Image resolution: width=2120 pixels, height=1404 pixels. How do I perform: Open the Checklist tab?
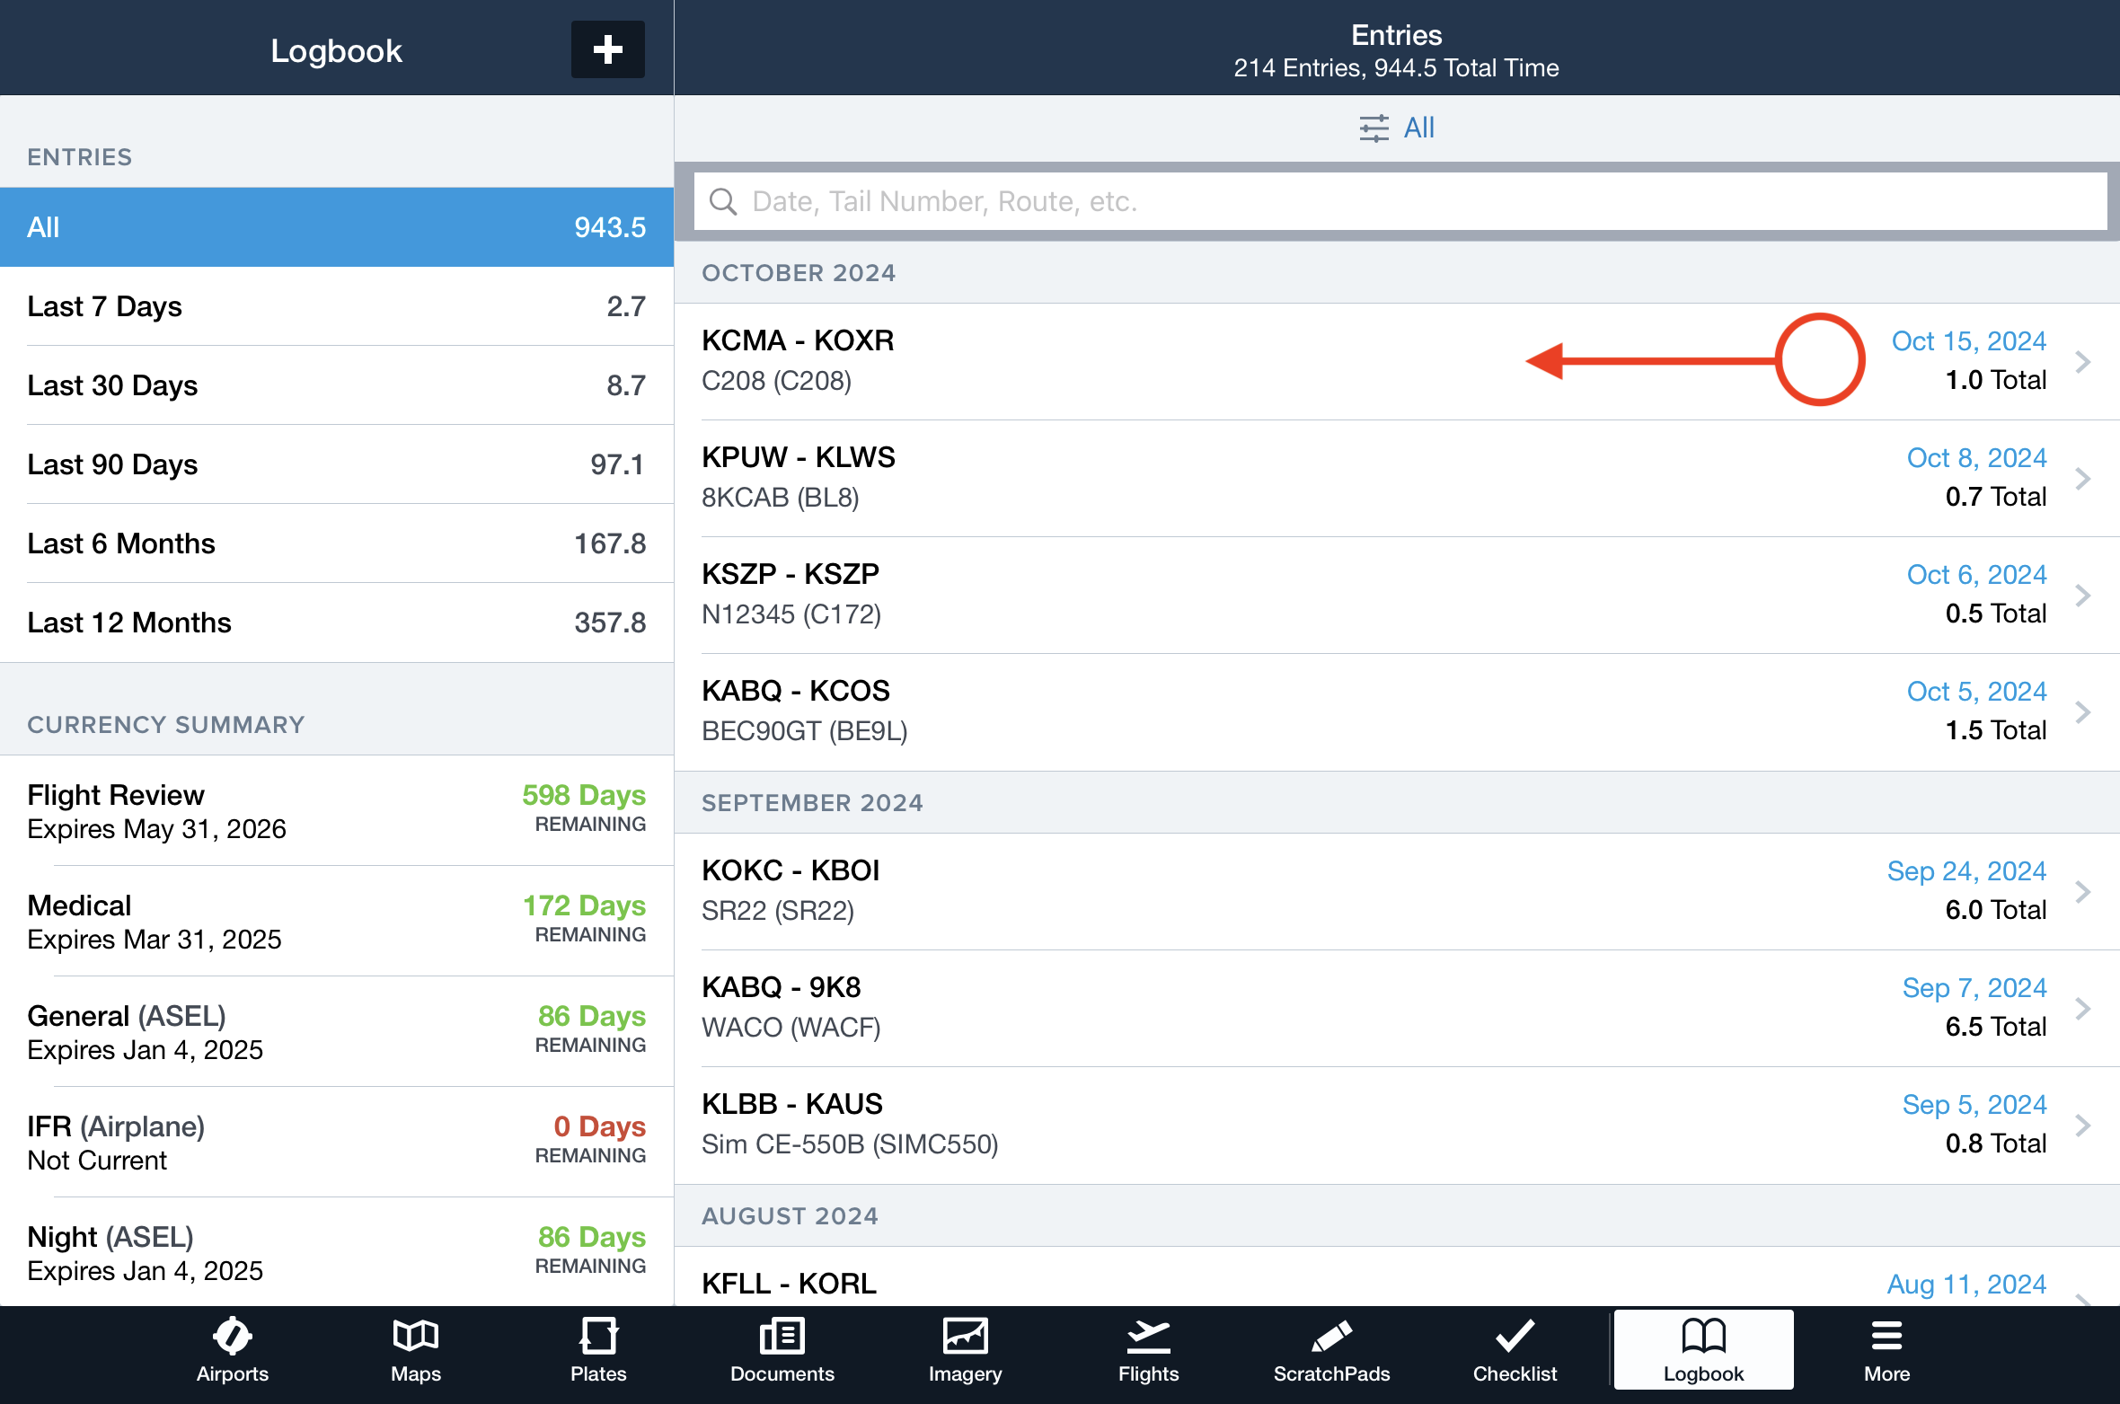(x=1515, y=1350)
